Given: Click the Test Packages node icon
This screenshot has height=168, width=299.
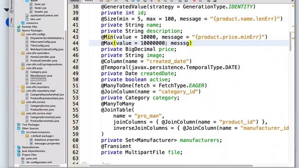Looking at the screenshot, I should pos(19,125).
